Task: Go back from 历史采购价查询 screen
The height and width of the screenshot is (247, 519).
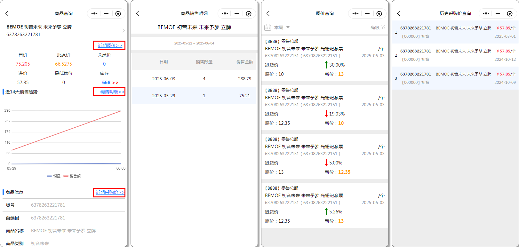Action: click(x=399, y=13)
